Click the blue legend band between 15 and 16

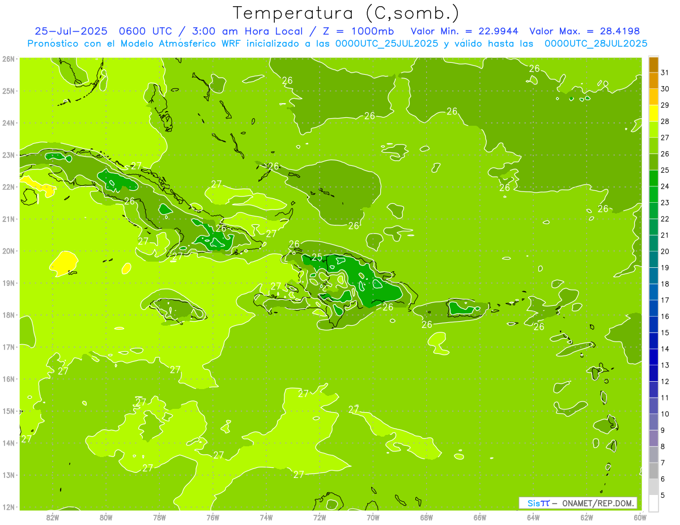[653, 325]
